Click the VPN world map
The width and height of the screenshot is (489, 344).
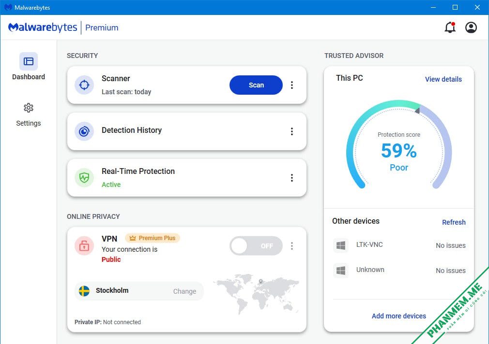[x=256, y=294]
